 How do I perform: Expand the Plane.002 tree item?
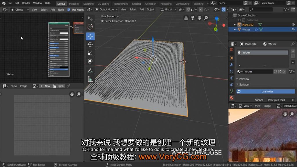[235, 25]
